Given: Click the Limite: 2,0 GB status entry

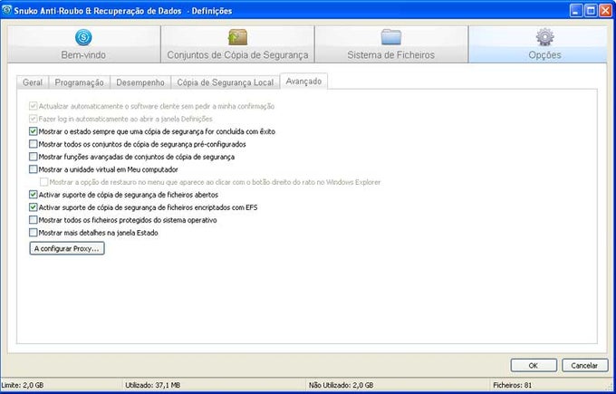Looking at the screenshot, I should [x=23, y=385].
